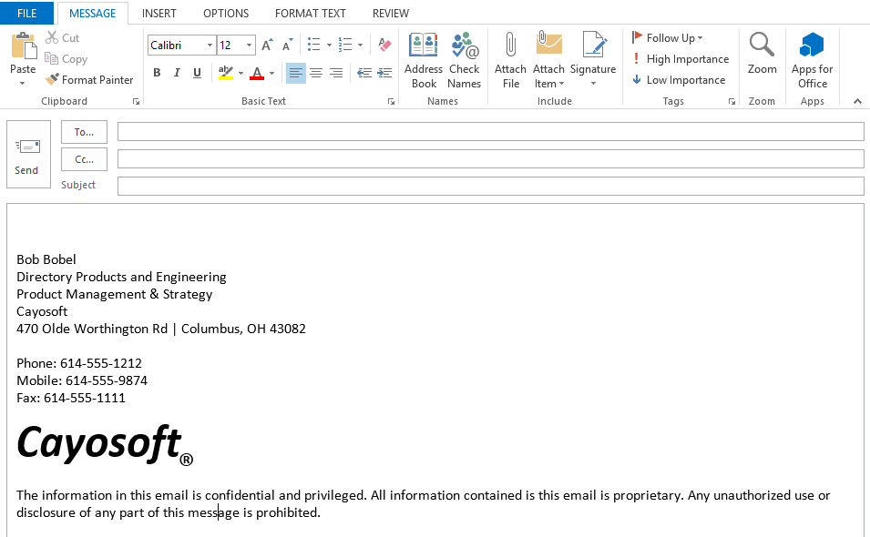Toggle bold formatting
Viewport: 870px width, 537px height.
click(x=157, y=73)
